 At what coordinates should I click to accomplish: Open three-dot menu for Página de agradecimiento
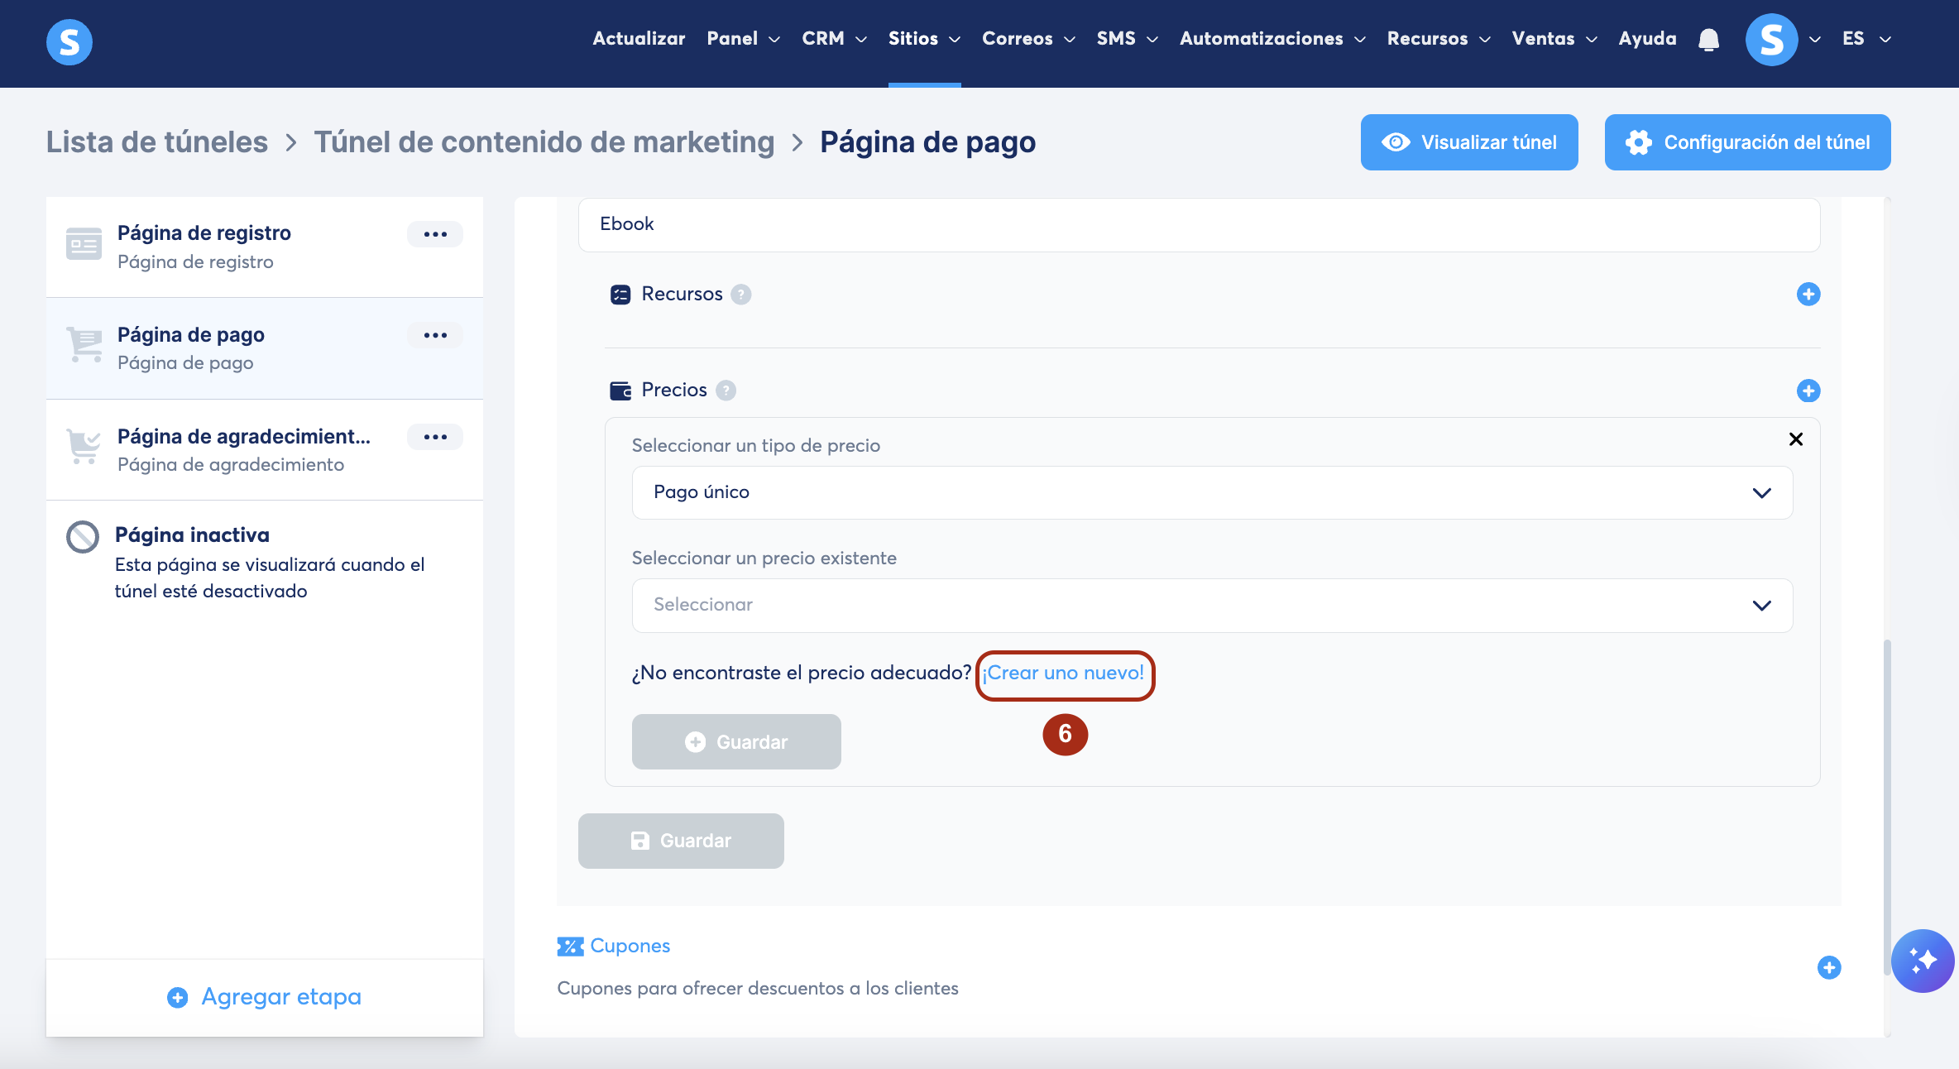(x=435, y=437)
